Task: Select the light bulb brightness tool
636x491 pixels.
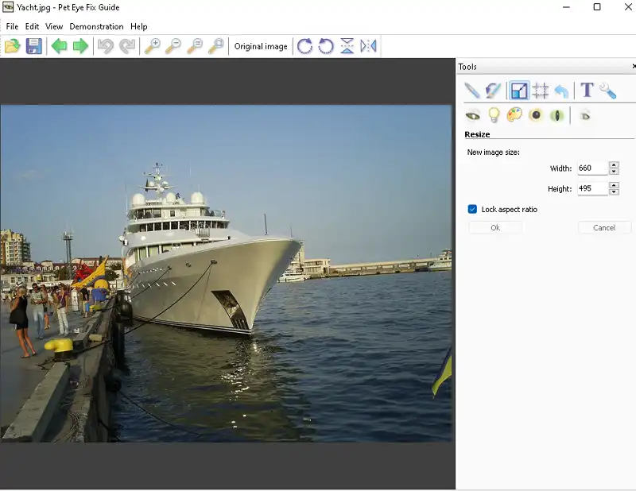Action: coord(494,115)
